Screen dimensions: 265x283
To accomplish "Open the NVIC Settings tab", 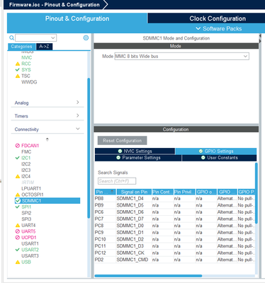I will click(x=135, y=151).
